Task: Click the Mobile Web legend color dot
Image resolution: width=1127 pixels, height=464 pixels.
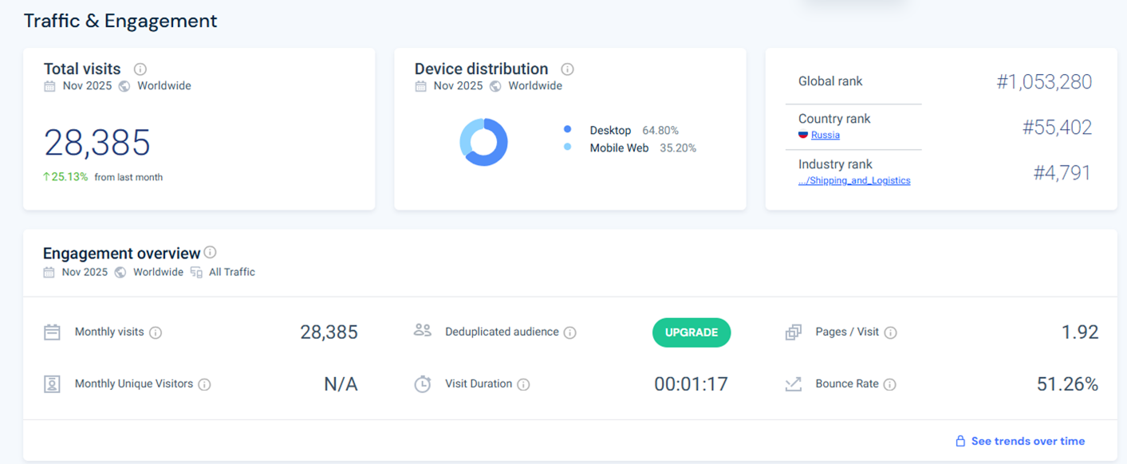Action: click(567, 147)
